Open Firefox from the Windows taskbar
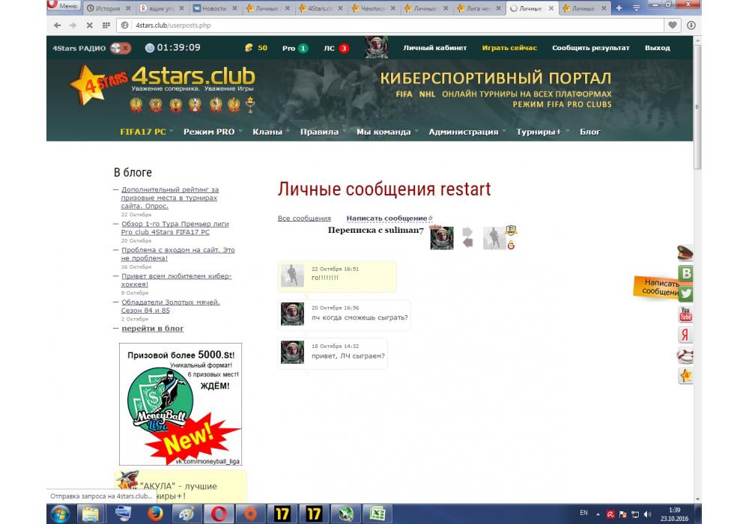Image resolution: width=749 pixels, height=524 pixels. pyautogui.click(x=155, y=514)
